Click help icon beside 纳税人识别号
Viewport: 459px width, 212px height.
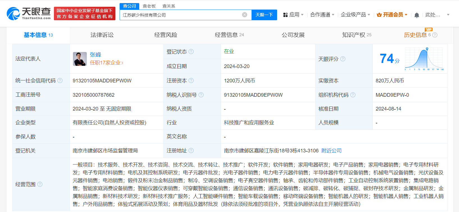point(201,95)
